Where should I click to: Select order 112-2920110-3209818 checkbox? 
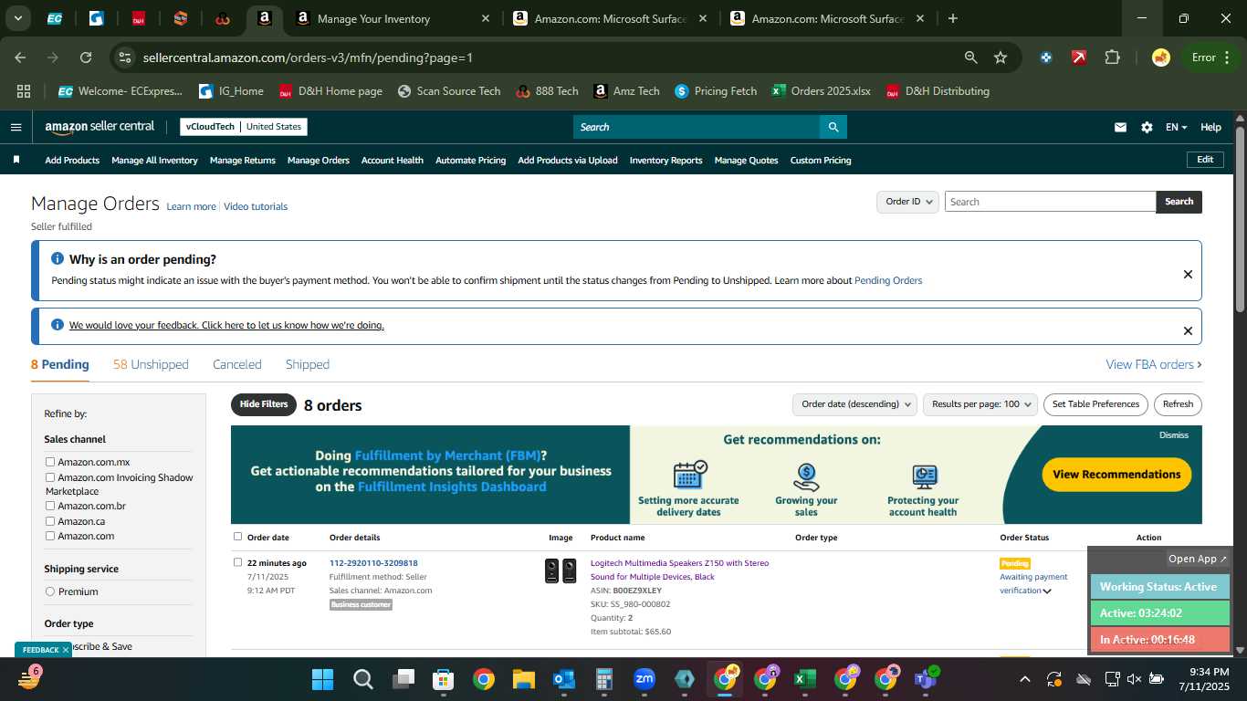[x=238, y=562]
